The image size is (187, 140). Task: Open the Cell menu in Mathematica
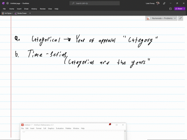[44, 128]
